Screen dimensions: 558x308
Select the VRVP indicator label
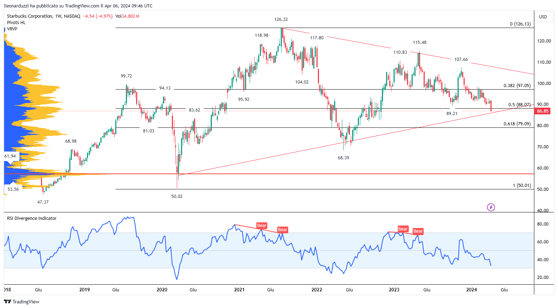click(12, 29)
